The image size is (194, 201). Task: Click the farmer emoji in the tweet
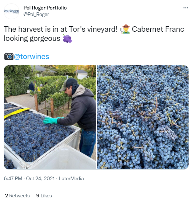125,29
